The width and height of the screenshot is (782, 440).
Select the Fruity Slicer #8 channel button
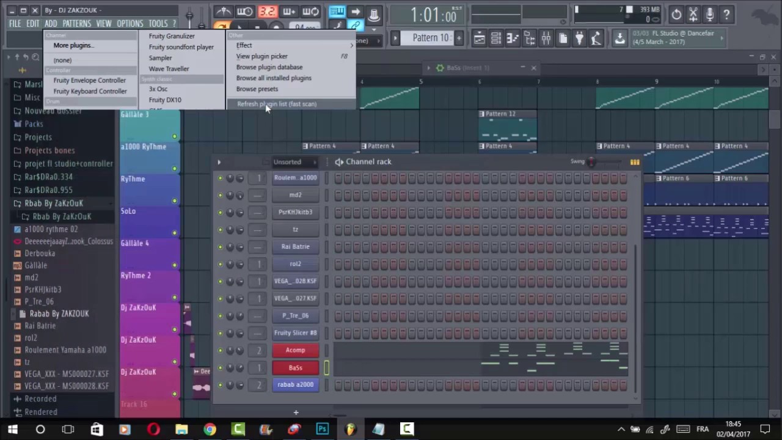tap(295, 333)
